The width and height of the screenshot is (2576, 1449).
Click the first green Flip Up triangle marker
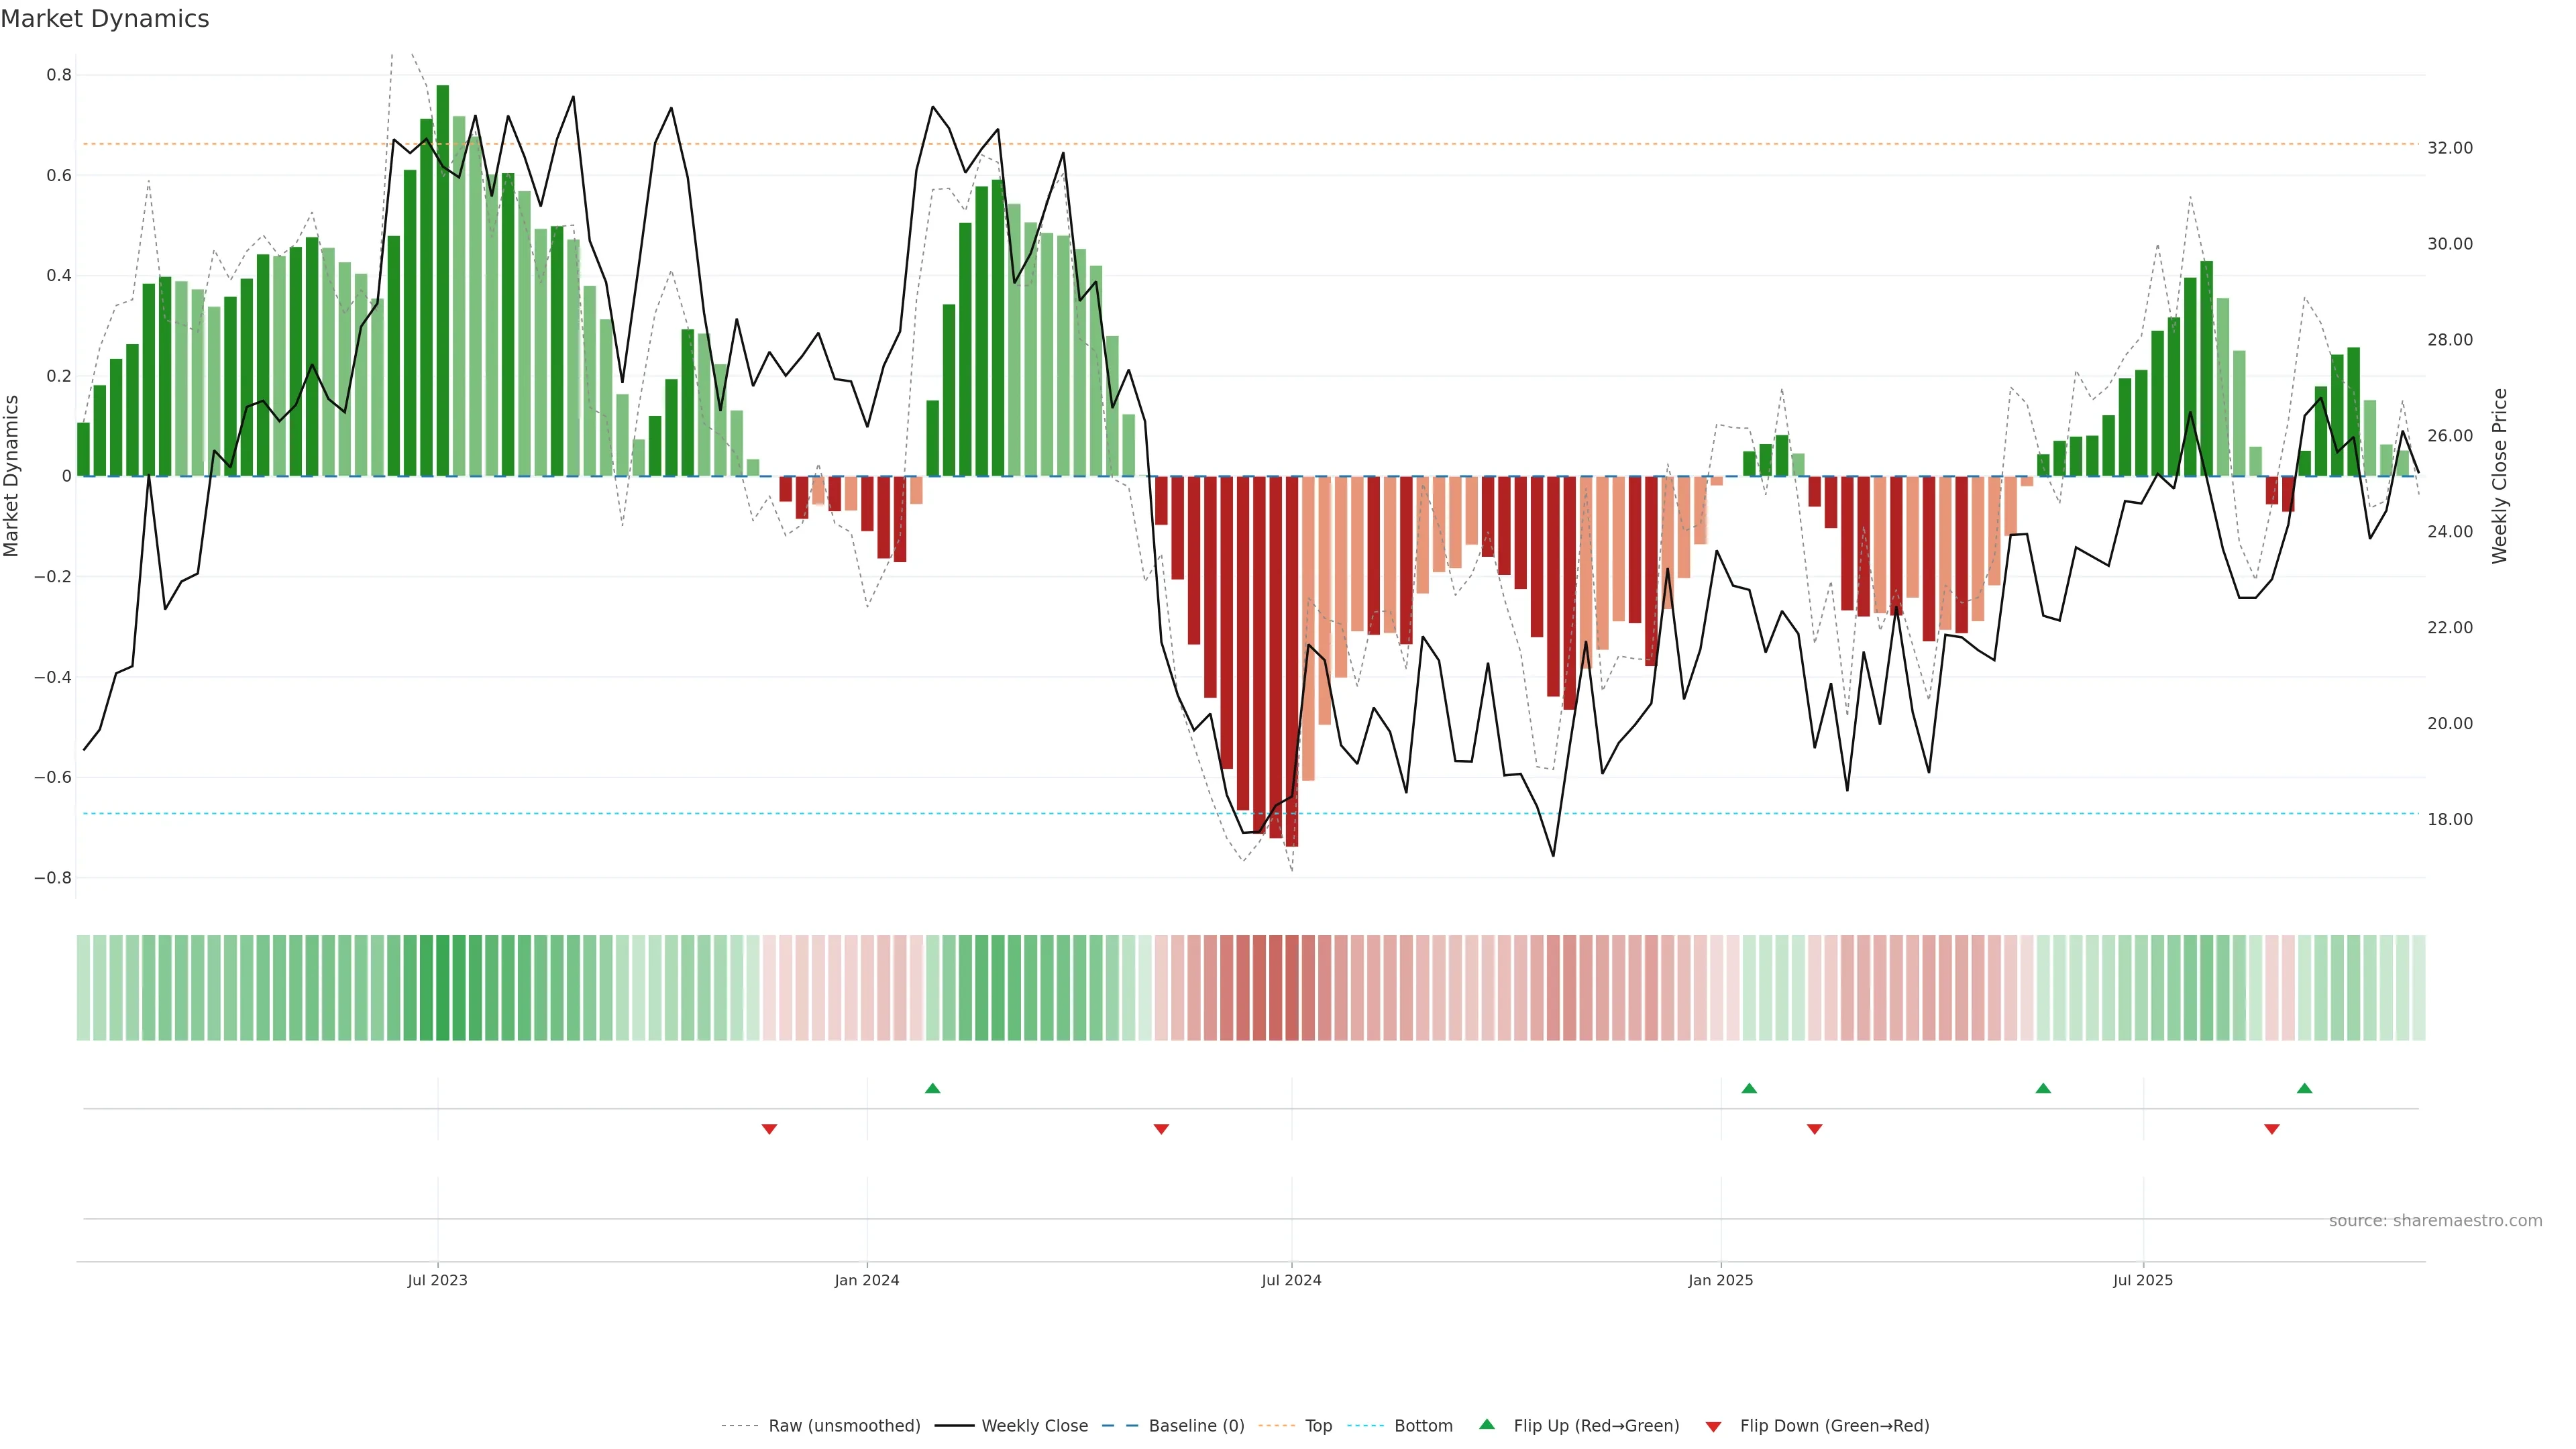[932, 1088]
